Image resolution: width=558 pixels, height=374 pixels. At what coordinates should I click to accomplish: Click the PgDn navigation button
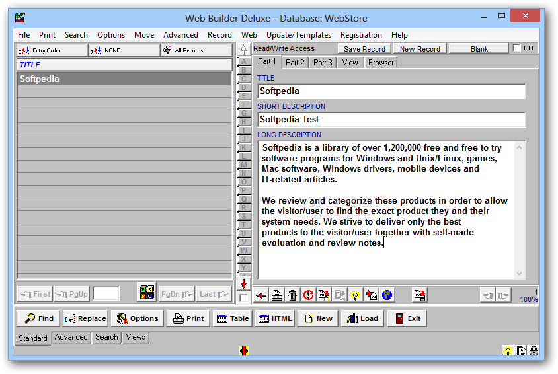coord(177,294)
